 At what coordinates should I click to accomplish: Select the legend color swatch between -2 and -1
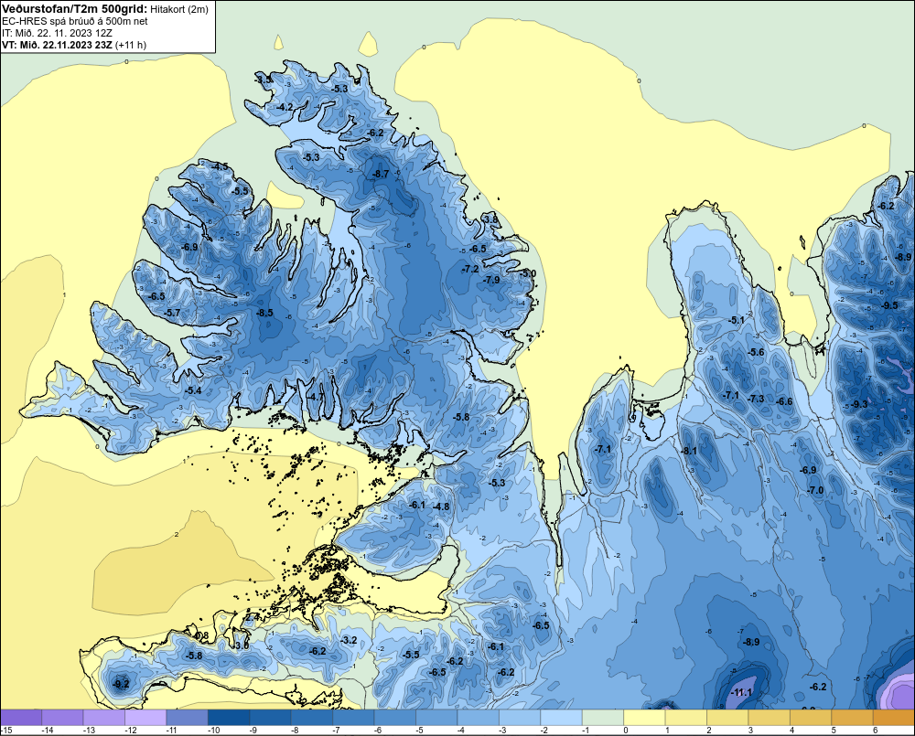(x=562, y=718)
